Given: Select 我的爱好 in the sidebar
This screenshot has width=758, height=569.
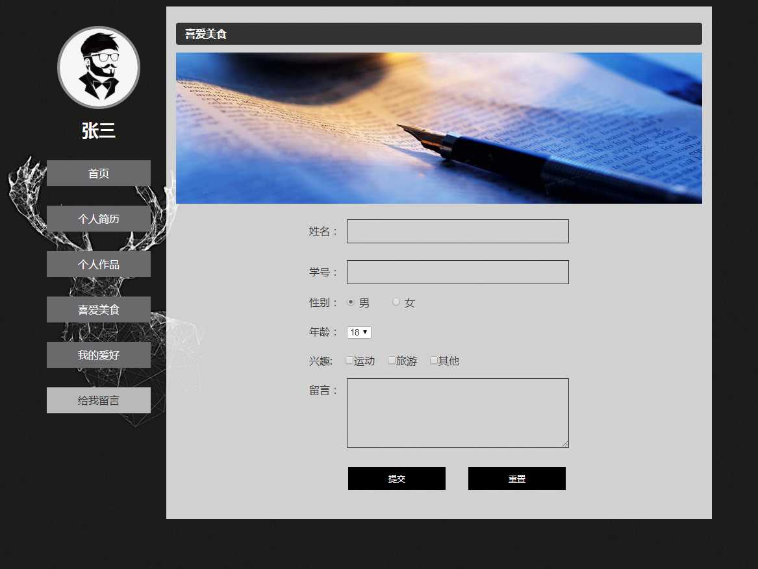Looking at the screenshot, I should point(99,355).
